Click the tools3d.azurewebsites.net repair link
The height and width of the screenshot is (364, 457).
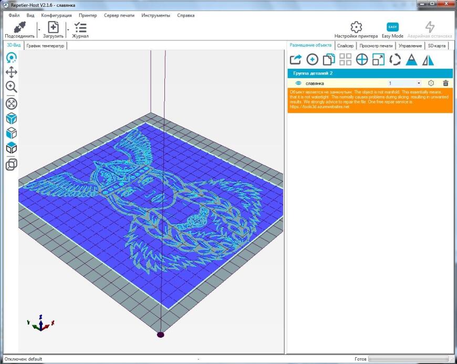[319, 107]
